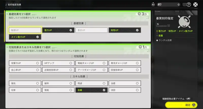
Task: Click the R3 stick indicator icon
Action: pyautogui.click(x=153, y=5)
